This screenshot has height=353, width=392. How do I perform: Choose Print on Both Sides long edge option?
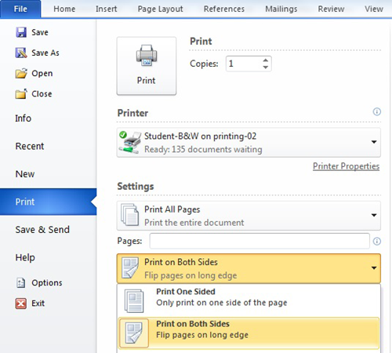coord(249,333)
